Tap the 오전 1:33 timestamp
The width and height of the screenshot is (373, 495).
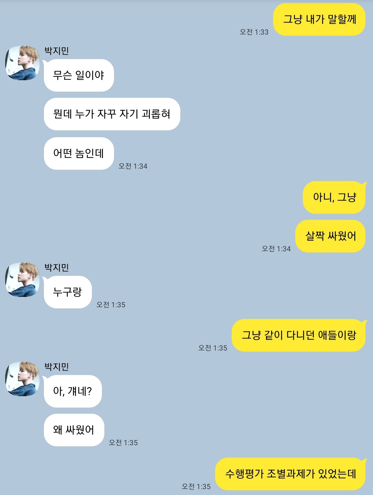coord(254,32)
